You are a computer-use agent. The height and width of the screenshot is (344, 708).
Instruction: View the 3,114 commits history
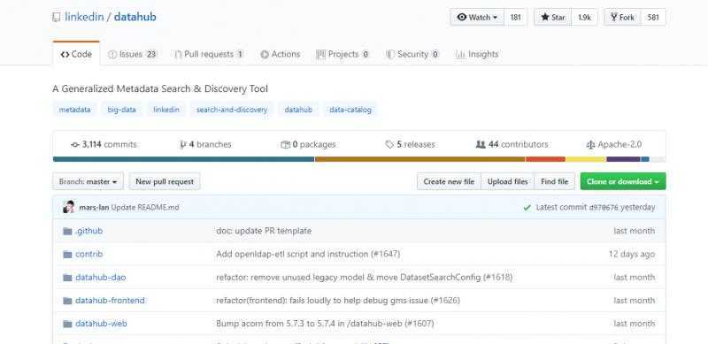coord(104,145)
